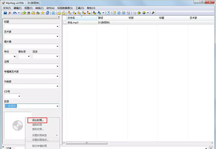Click the arrow button right of the filter

click(x=211, y=148)
